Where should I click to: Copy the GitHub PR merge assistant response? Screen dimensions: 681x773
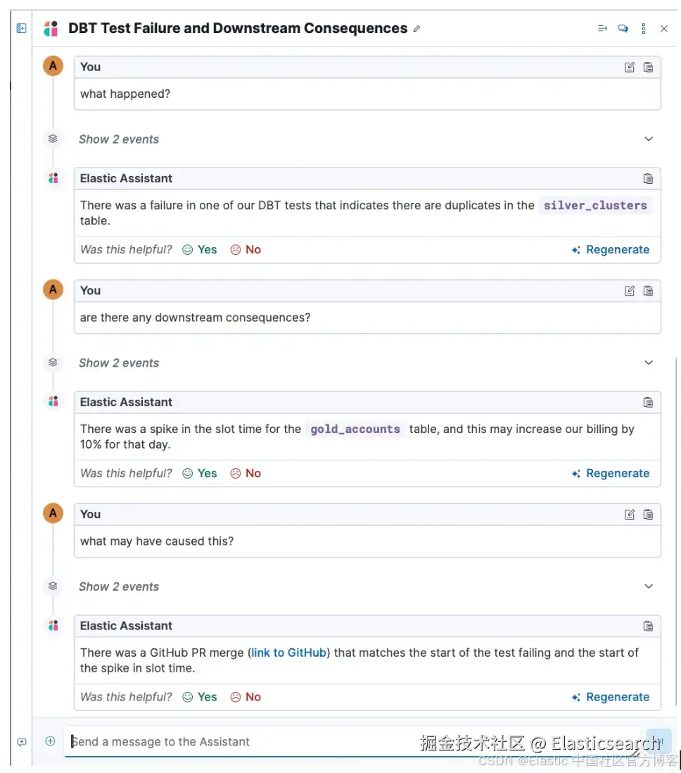point(648,626)
